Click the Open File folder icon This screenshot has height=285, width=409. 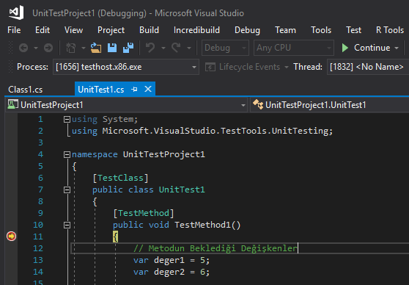click(96, 48)
